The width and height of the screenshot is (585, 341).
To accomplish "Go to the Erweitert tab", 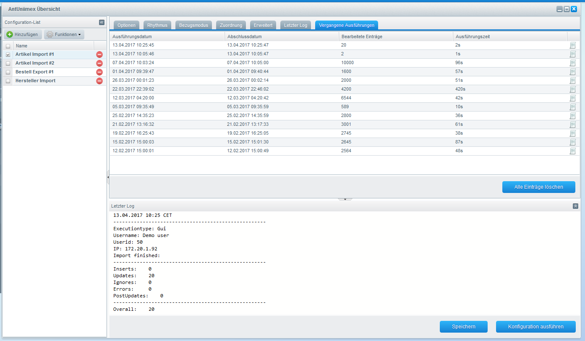I will (x=263, y=25).
